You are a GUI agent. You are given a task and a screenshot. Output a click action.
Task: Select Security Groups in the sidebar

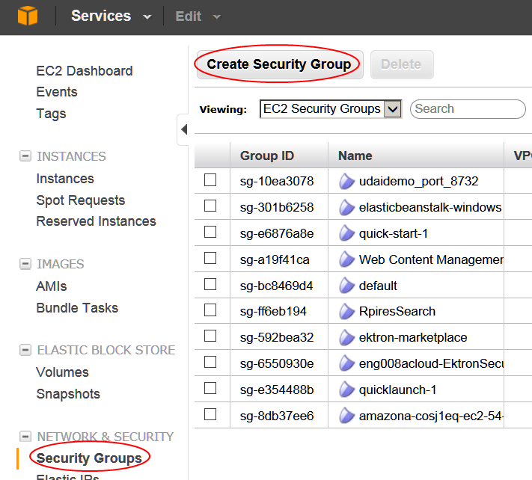pos(89,458)
